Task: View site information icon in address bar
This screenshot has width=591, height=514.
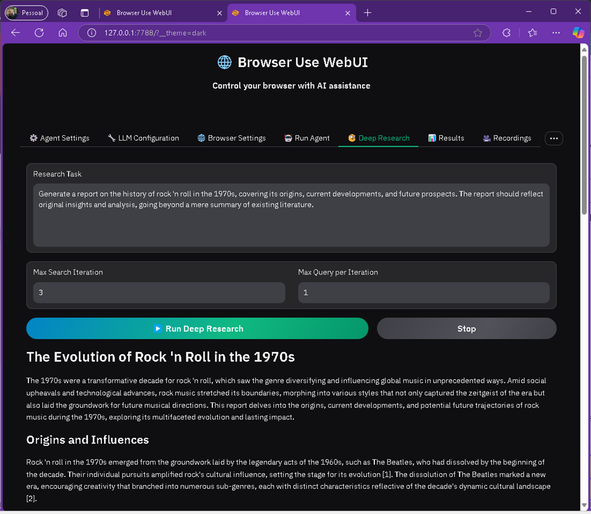Action: pos(91,33)
